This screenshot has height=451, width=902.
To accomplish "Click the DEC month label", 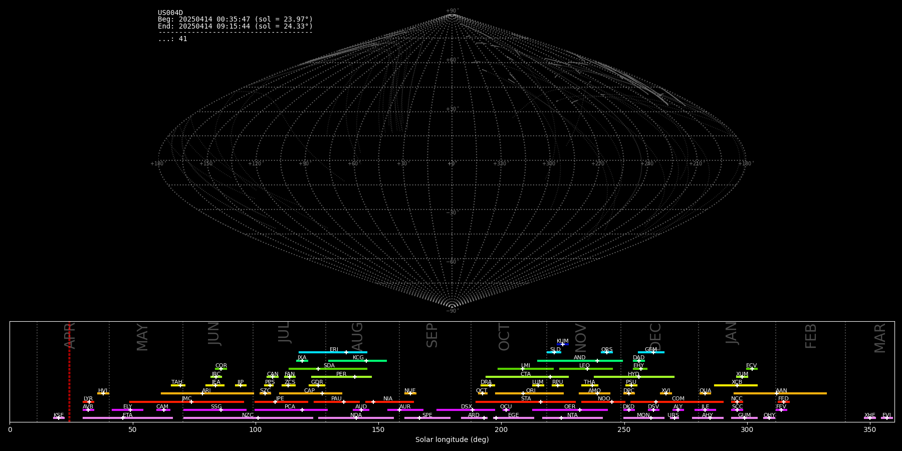I will (655, 337).
